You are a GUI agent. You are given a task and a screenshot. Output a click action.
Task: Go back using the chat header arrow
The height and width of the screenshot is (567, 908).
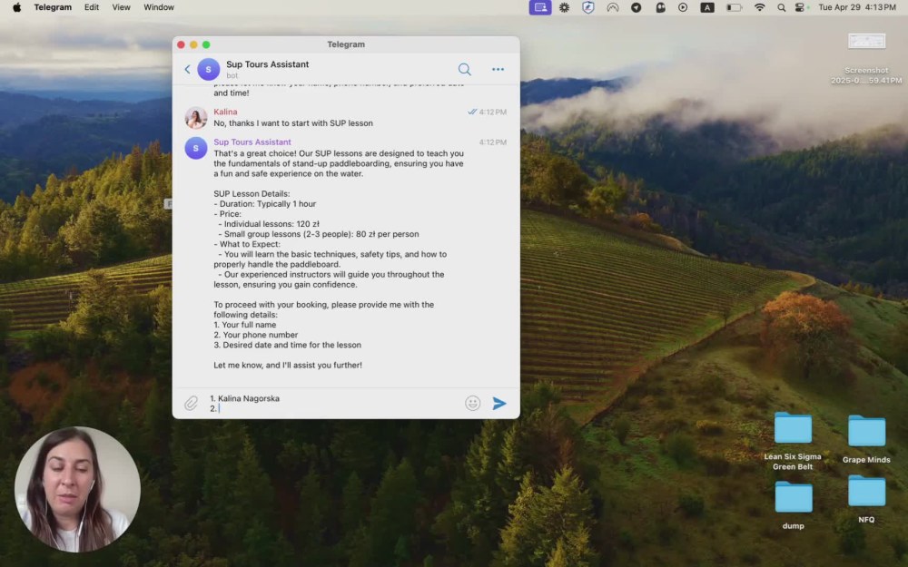187,70
